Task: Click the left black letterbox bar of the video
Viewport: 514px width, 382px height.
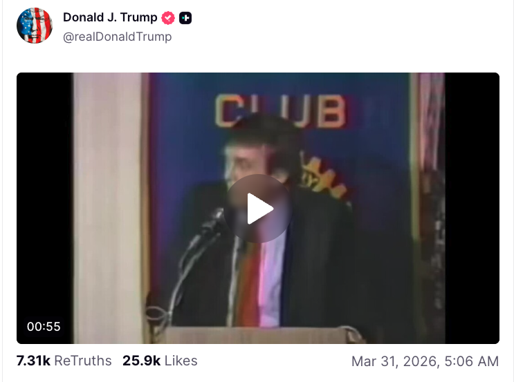Action: pyautogui.click(x=44, y=196)
